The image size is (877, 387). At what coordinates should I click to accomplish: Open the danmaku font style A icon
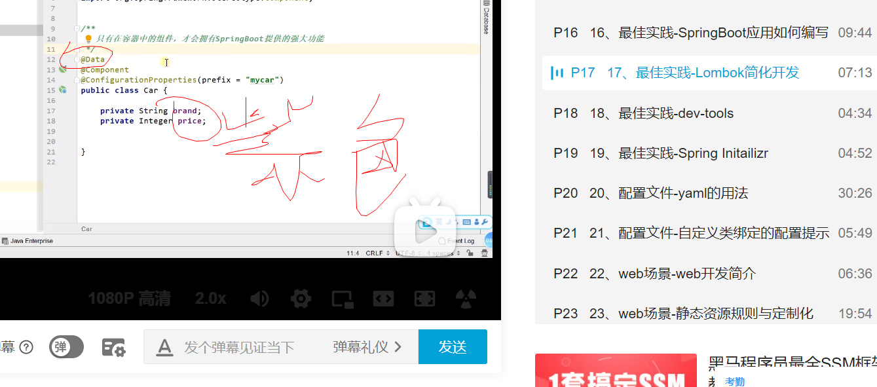(x=164, y=347)
